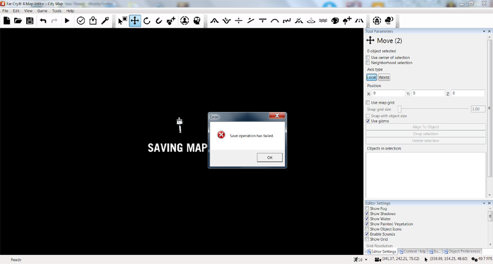Toggle Show Painted Vegetation checkbox
Screen dimensions: 493x264
pos(367,224)
